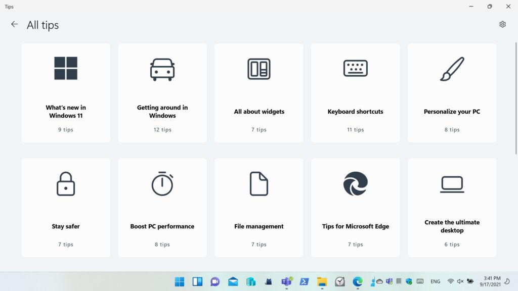This screenshot has width=518, height=291.
Task: Click the paintbrush icon for Personalize your PC
Action: pyautogui.click(x=452, y=69)
